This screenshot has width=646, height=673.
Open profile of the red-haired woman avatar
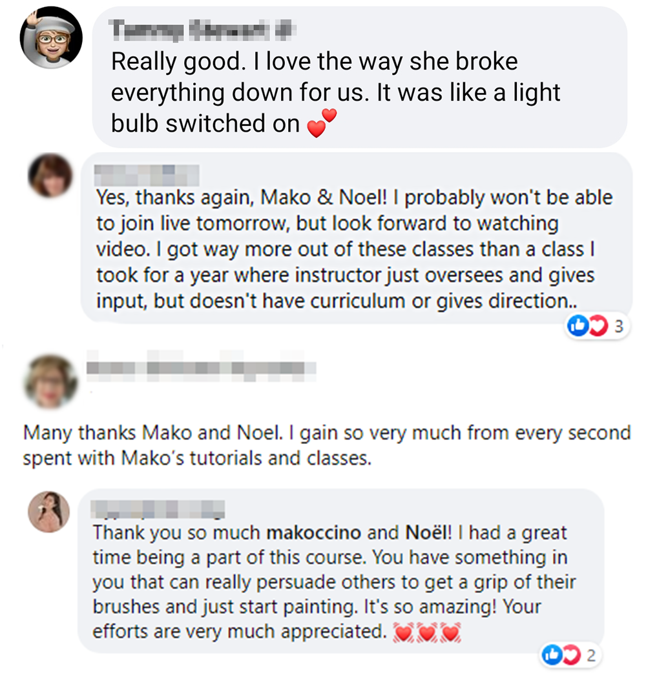[x=50, y=175]
